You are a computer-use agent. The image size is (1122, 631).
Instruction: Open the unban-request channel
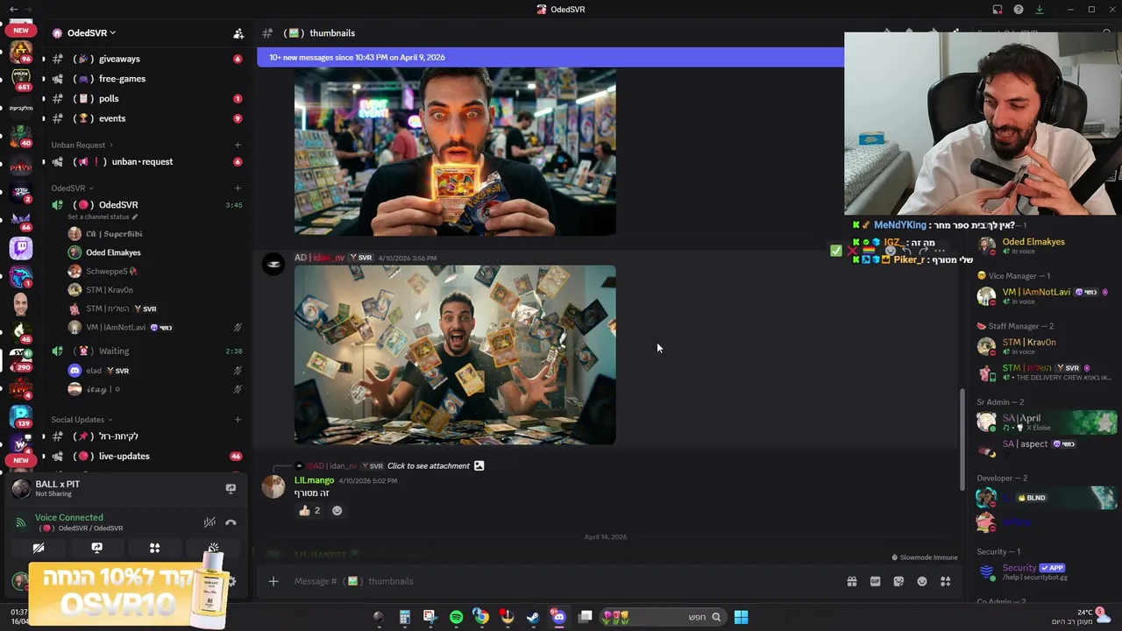[146, 161]
